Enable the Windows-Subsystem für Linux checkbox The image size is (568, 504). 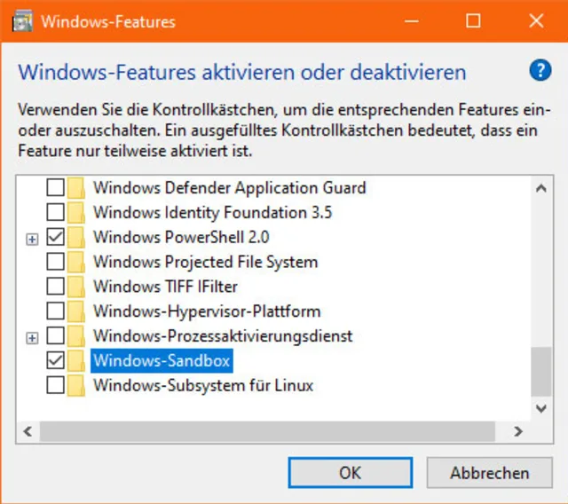coord(55,386)
